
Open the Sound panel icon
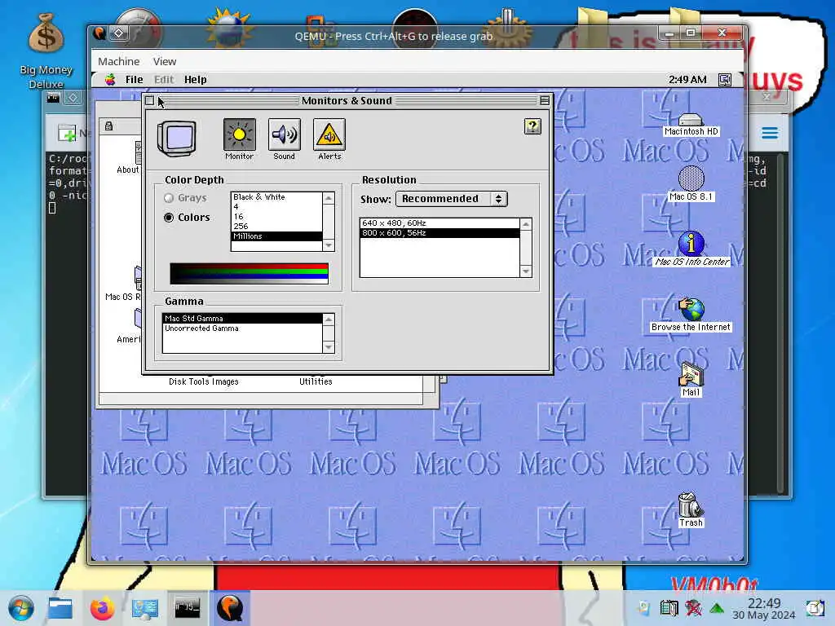click(284, 134)
